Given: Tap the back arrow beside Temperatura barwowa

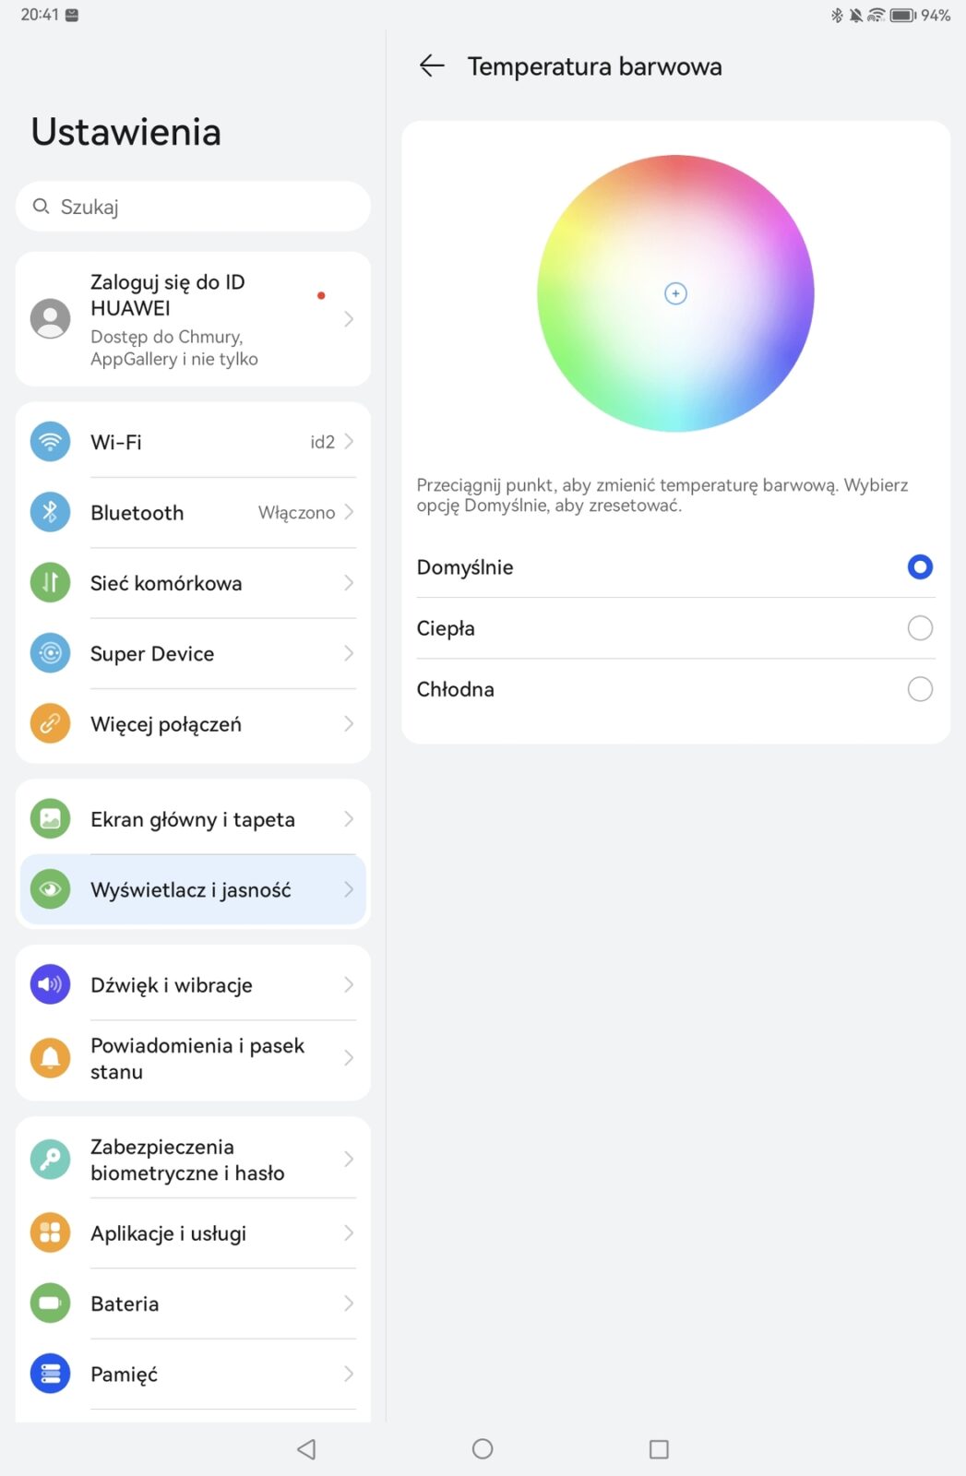Looking at the screenshot, I should tap(432, 65).
